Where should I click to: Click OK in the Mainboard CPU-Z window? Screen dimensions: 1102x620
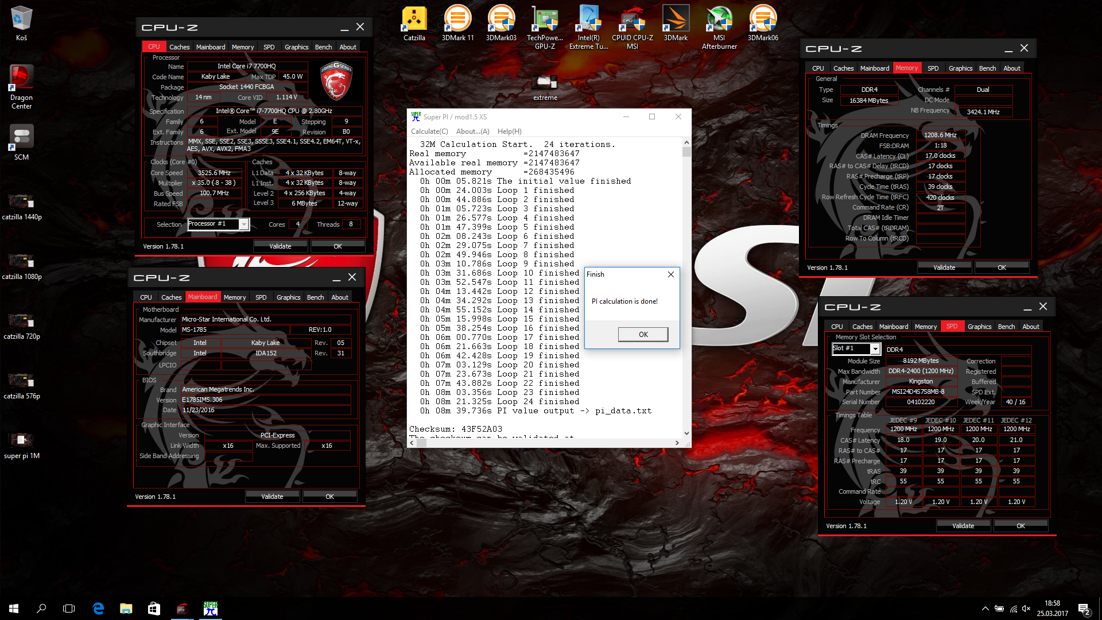(329, 497)
